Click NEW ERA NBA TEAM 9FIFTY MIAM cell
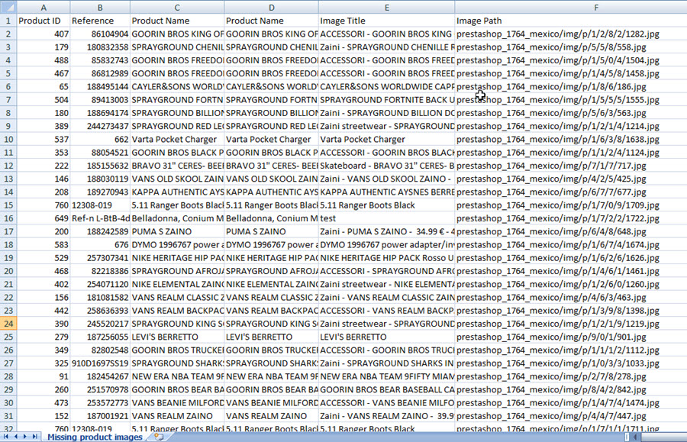The image size is (687, 442). pyautogui.click(x=387, y=376)
